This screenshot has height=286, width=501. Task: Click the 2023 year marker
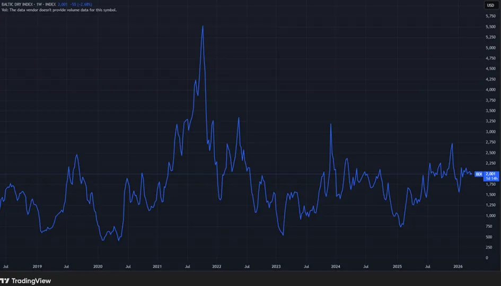(x=276, y=266)
